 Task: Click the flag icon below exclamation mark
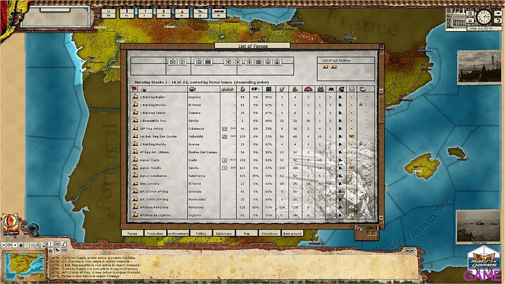pos(57,250)
